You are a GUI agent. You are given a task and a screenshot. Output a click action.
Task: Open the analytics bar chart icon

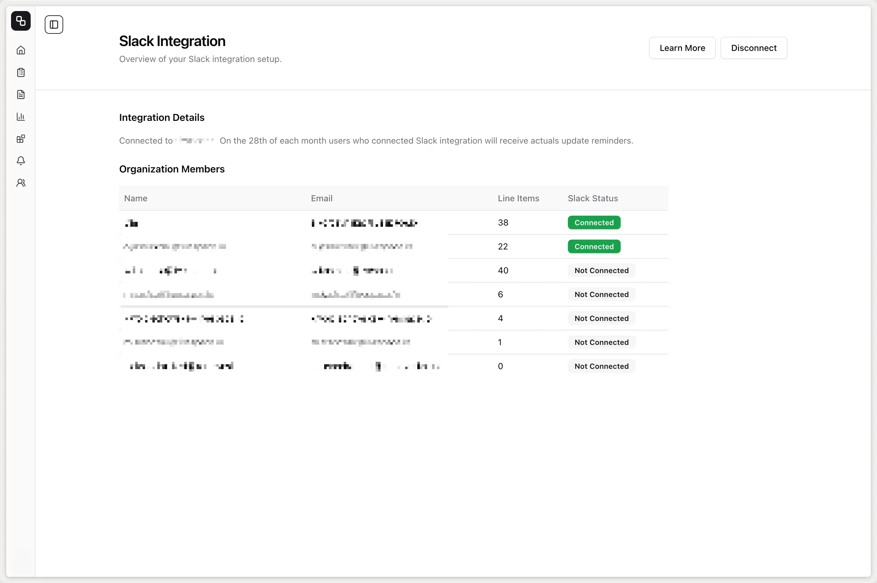(21, 116)
